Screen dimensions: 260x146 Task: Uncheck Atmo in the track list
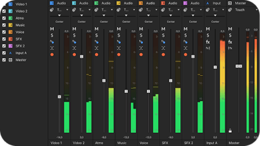coord(4,18)
